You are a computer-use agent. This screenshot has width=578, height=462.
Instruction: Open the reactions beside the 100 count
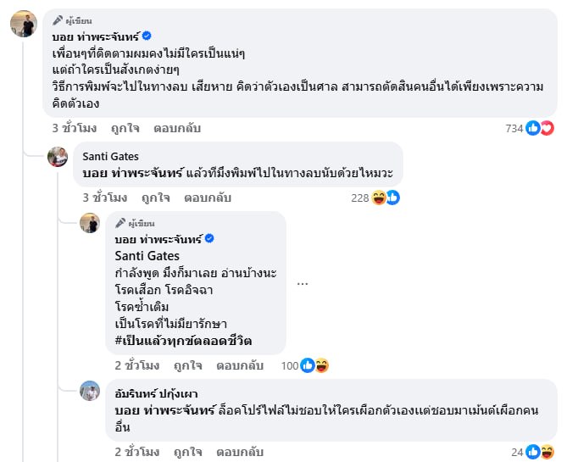[x=314, y=365]
